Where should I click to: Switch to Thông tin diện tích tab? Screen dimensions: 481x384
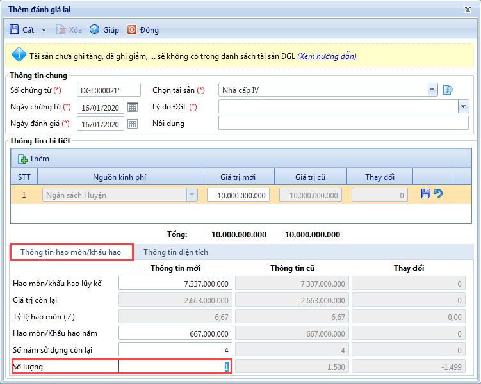point(175,252)
